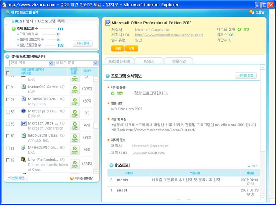Viewport: 276px width, 205px height.
Task: Click the 네티즌 분류 일반 icon in header
Action: click(239, 29)
